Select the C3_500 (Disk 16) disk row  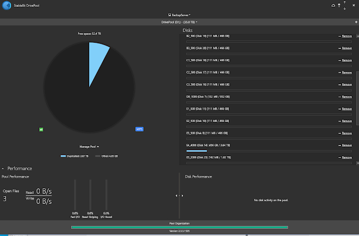tap(269, 88)
